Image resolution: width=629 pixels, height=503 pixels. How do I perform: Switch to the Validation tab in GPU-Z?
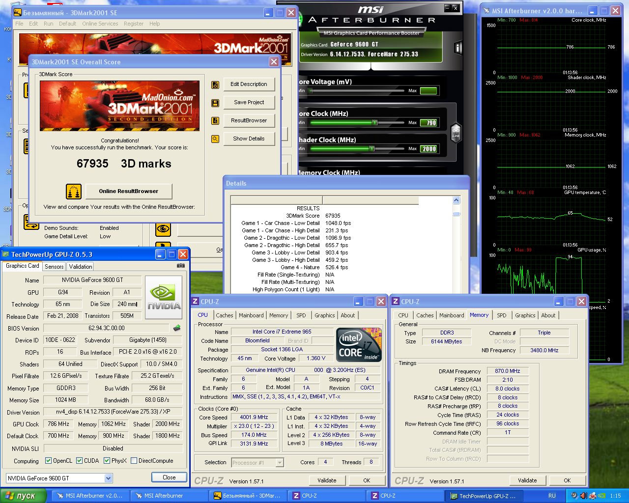(x=80, y=267)
